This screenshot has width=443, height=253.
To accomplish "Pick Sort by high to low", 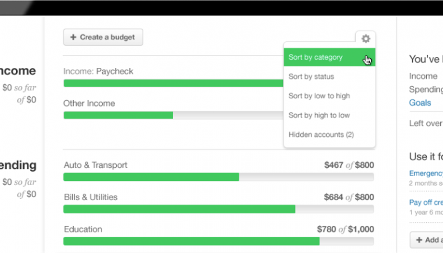I will (x=319, y=115).
